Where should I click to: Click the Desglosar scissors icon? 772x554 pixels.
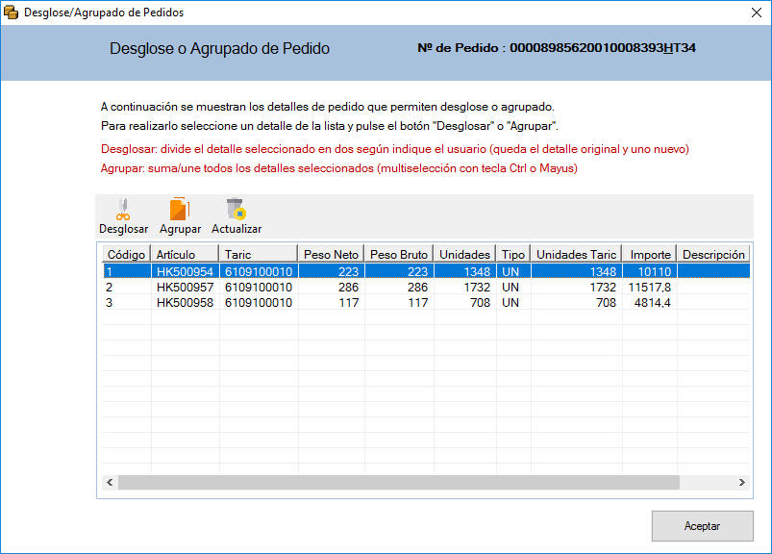pyautogui.click(x=123, y=210)
